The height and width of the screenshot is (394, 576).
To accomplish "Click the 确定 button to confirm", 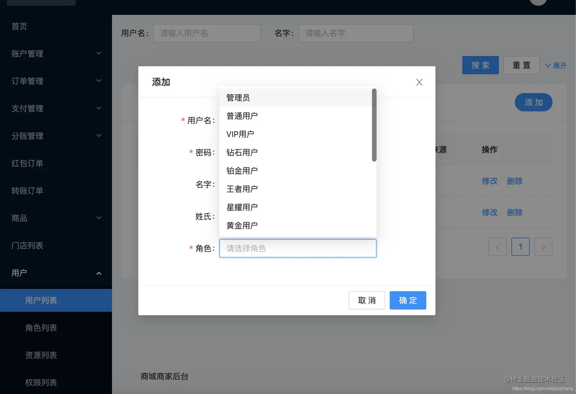I will pos(408,300).
